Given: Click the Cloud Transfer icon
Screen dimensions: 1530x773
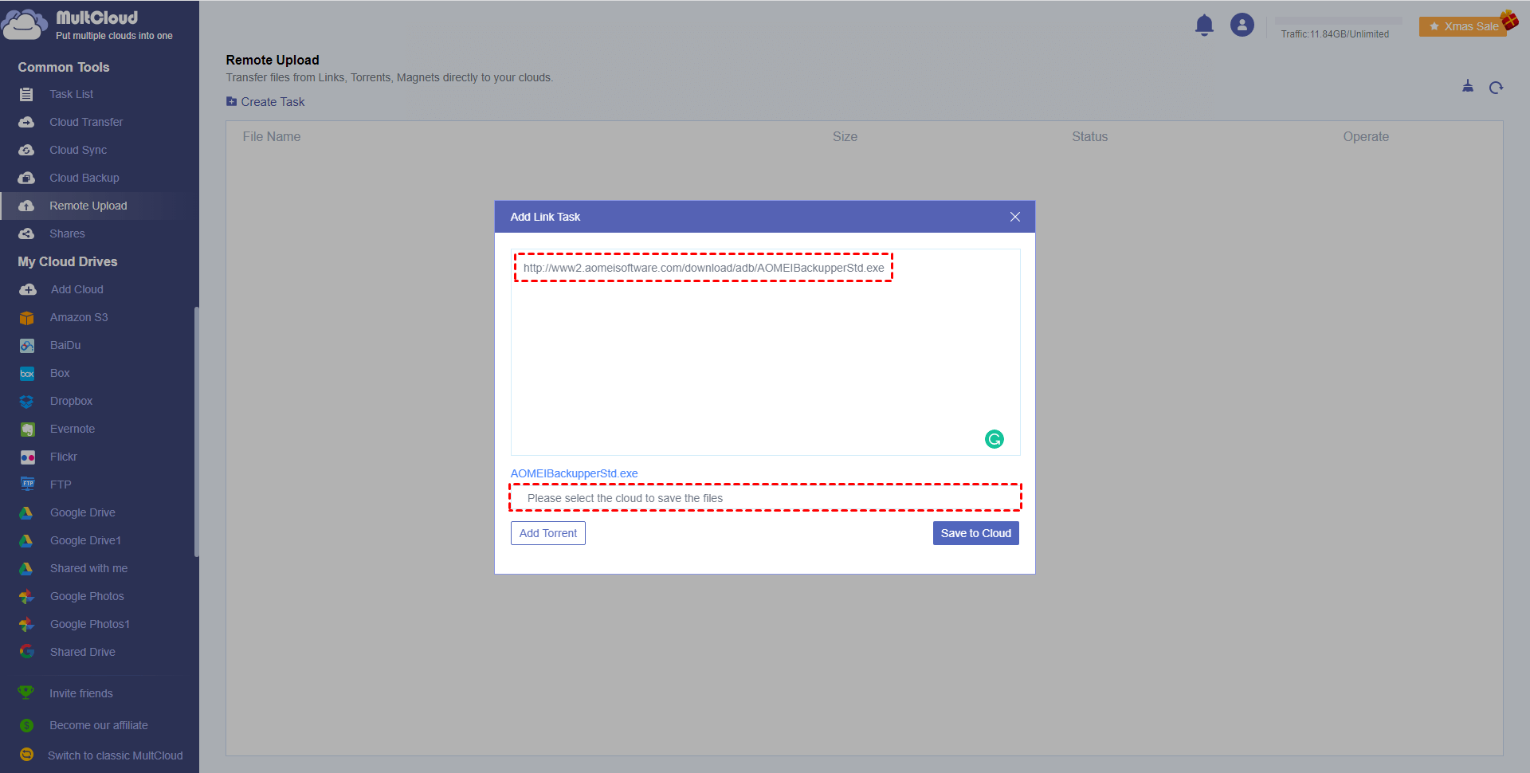Looking at the screenshot, I should (x=26, y=123).
